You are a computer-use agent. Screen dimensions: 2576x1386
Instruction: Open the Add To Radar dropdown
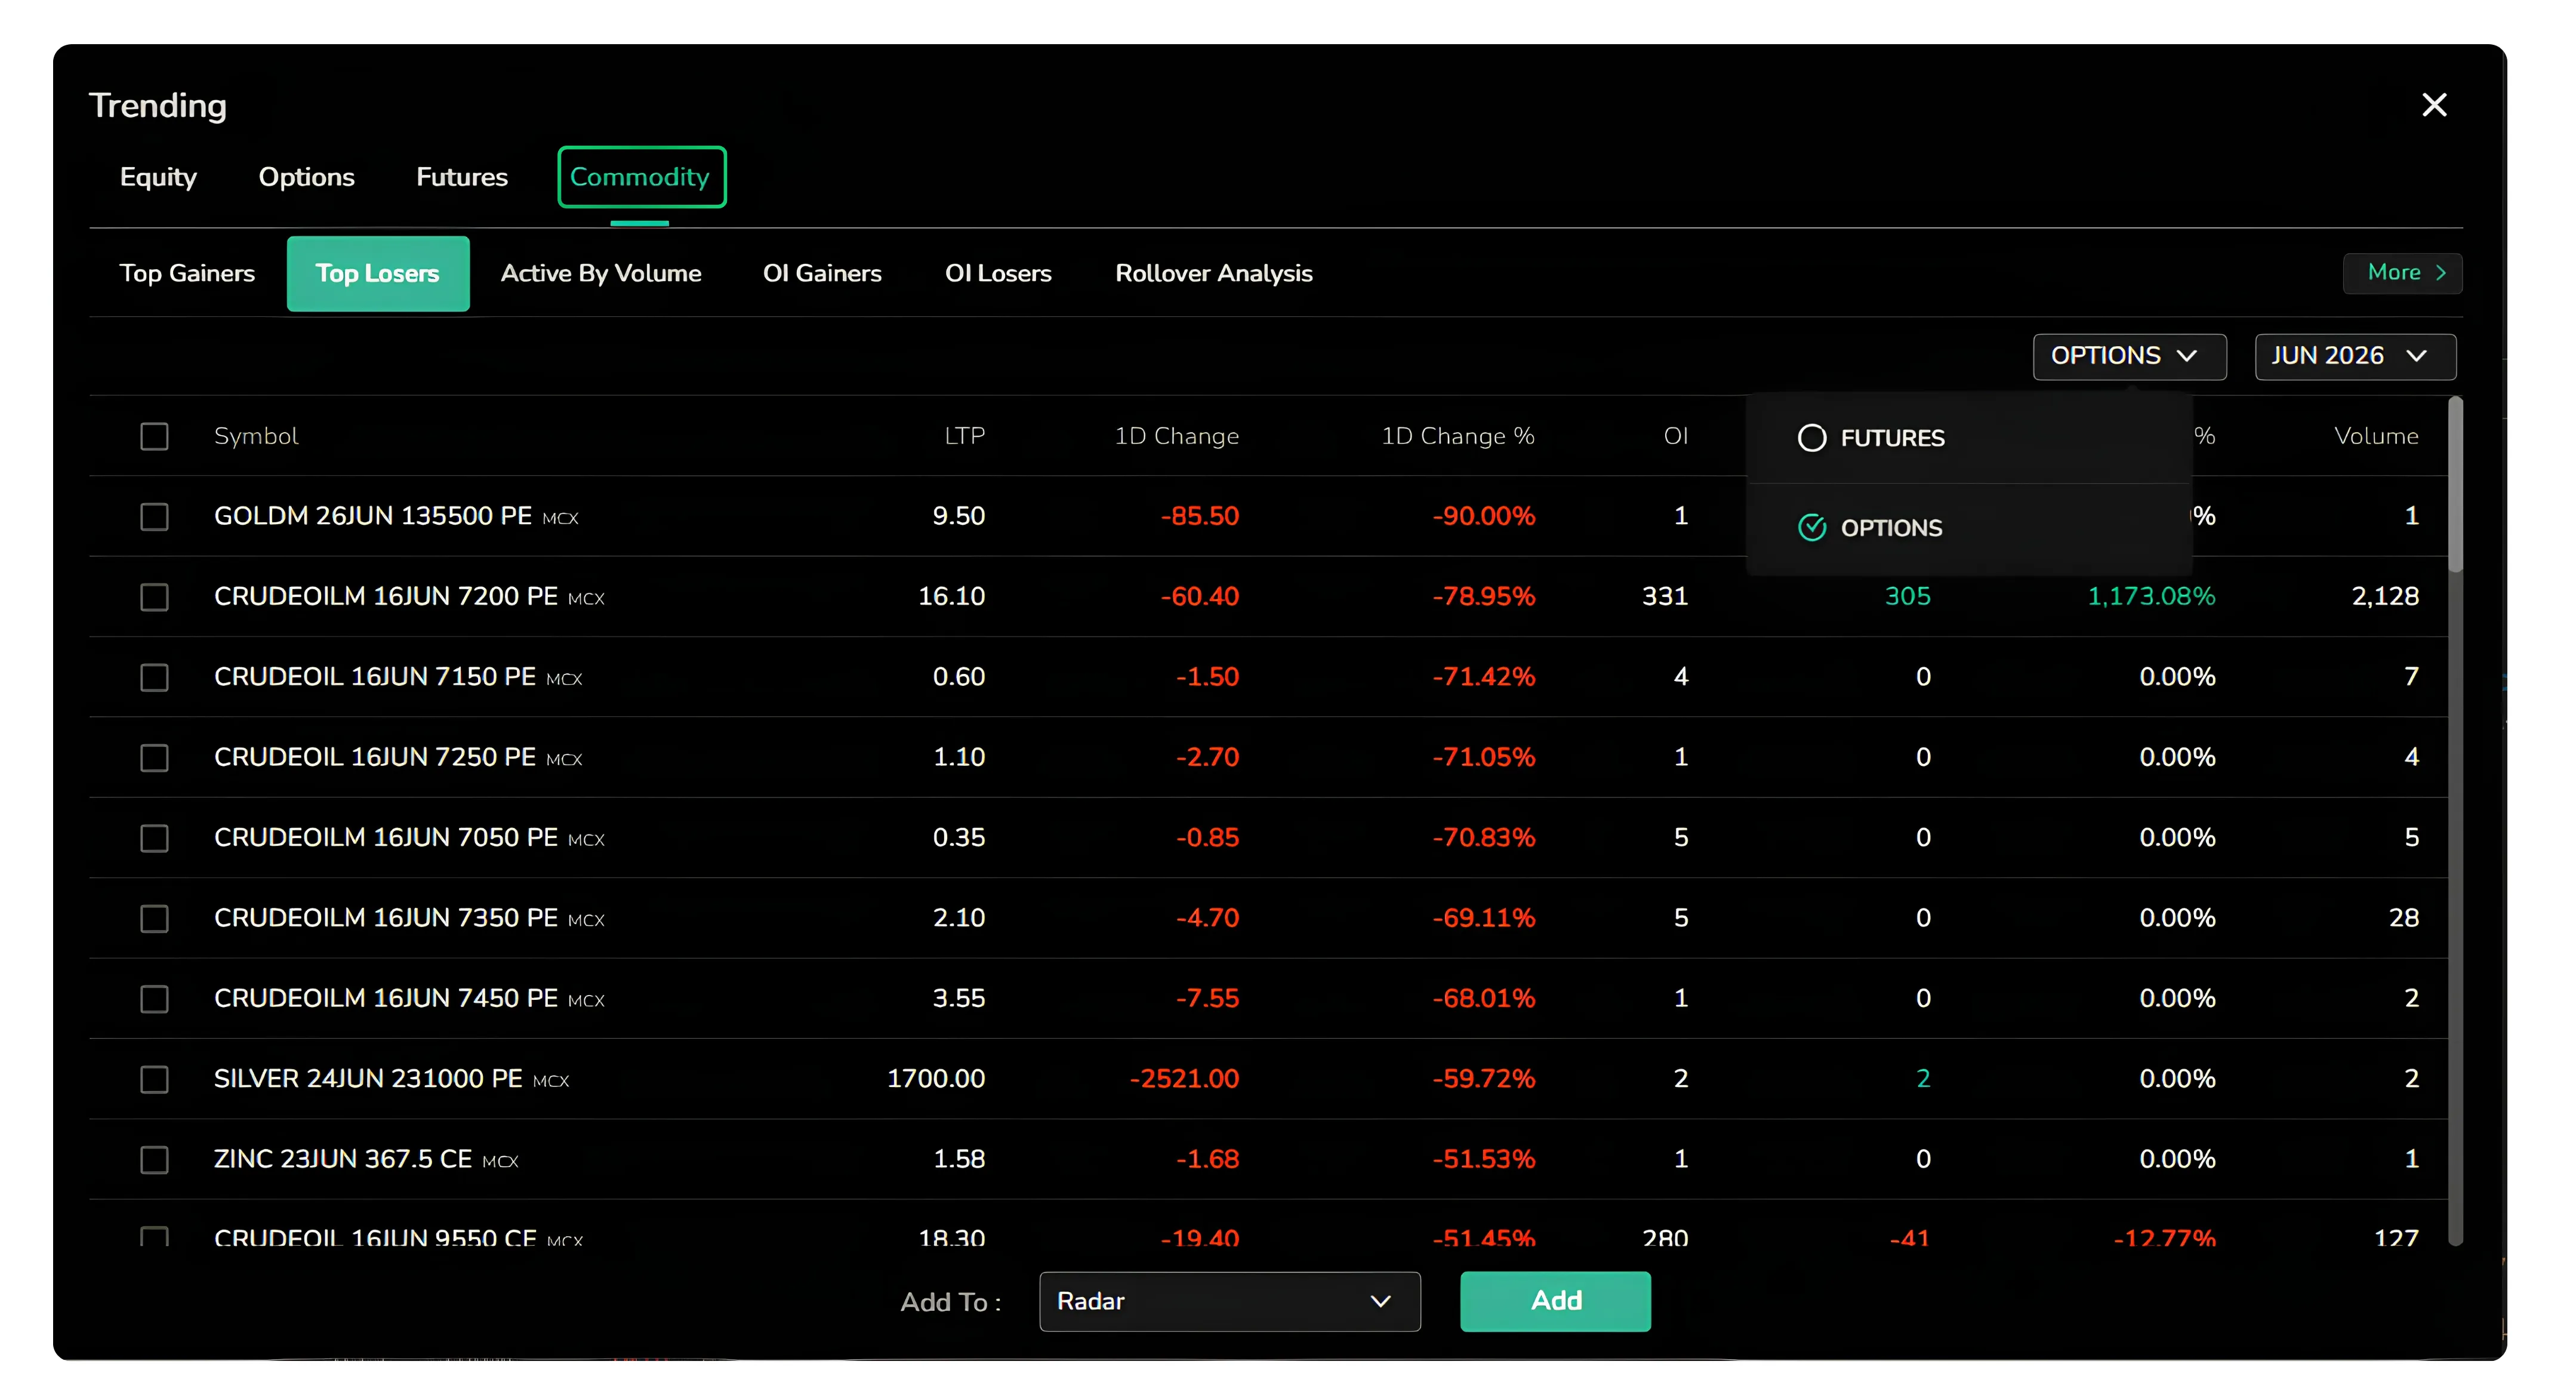coord(1229,1301)
